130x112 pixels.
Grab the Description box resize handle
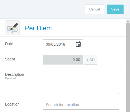pyautogui.click(x=118, y=93)
